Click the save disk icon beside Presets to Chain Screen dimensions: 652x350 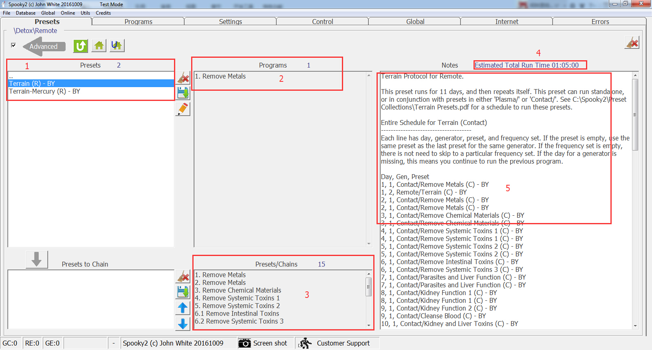point(183,292)
